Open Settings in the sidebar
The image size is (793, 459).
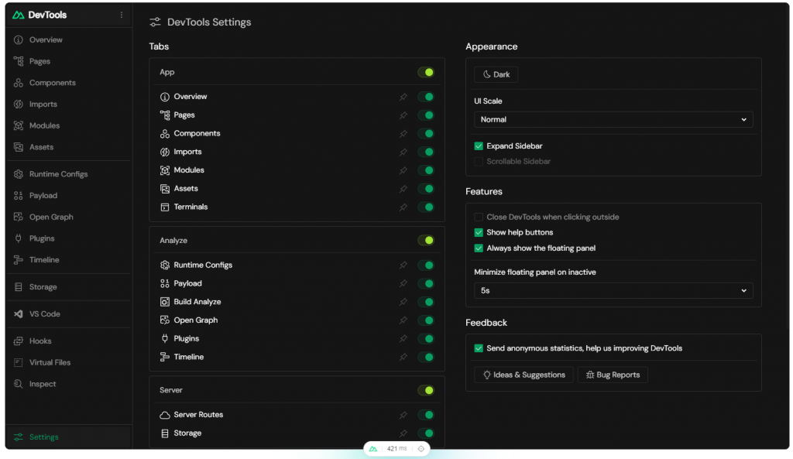[x=69, y=437]
